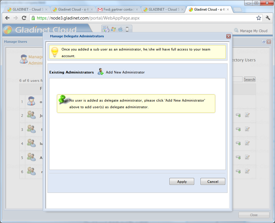This screenshot has height=223, width=275.
Task: Click the storage drive icon in row 4
Action: [x=238, y=143]
